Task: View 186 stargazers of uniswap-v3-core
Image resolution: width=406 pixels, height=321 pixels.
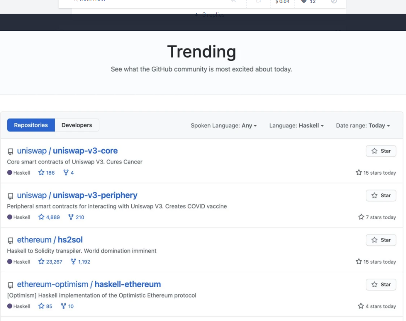Action: (x=47, y=172)
